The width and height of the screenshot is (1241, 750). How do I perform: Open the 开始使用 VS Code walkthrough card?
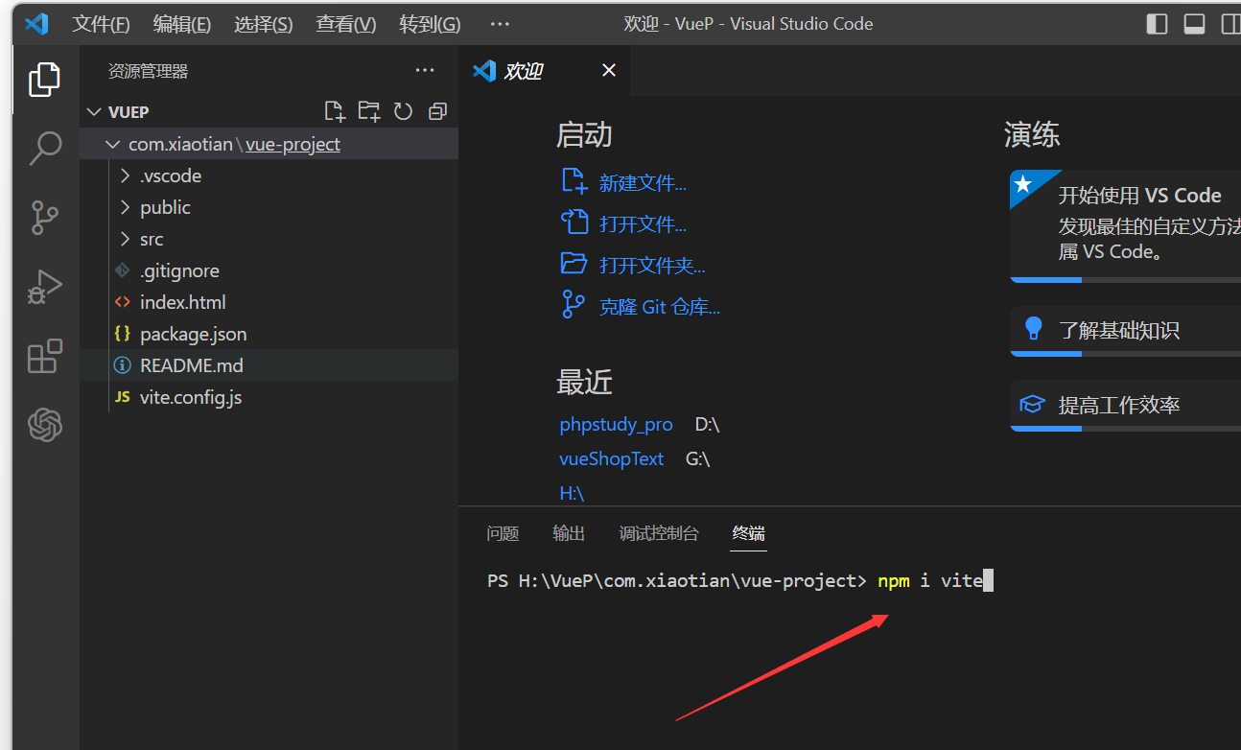click(x=1125, y=226)
